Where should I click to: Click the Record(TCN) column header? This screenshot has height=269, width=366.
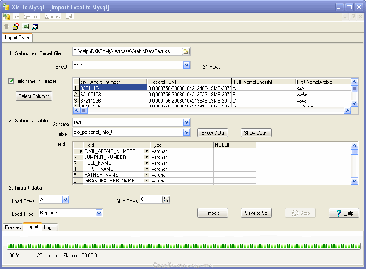point(189,82)
